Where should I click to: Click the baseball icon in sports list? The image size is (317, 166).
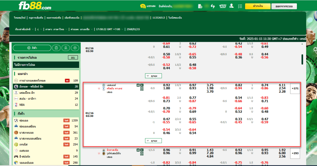[x=16, y=151]
